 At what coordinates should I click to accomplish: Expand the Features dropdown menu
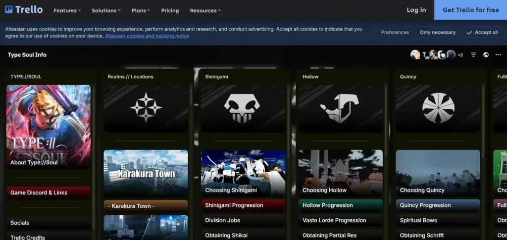(x=67, y=10)
